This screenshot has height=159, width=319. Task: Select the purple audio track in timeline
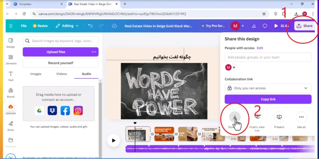click(220, 149)
